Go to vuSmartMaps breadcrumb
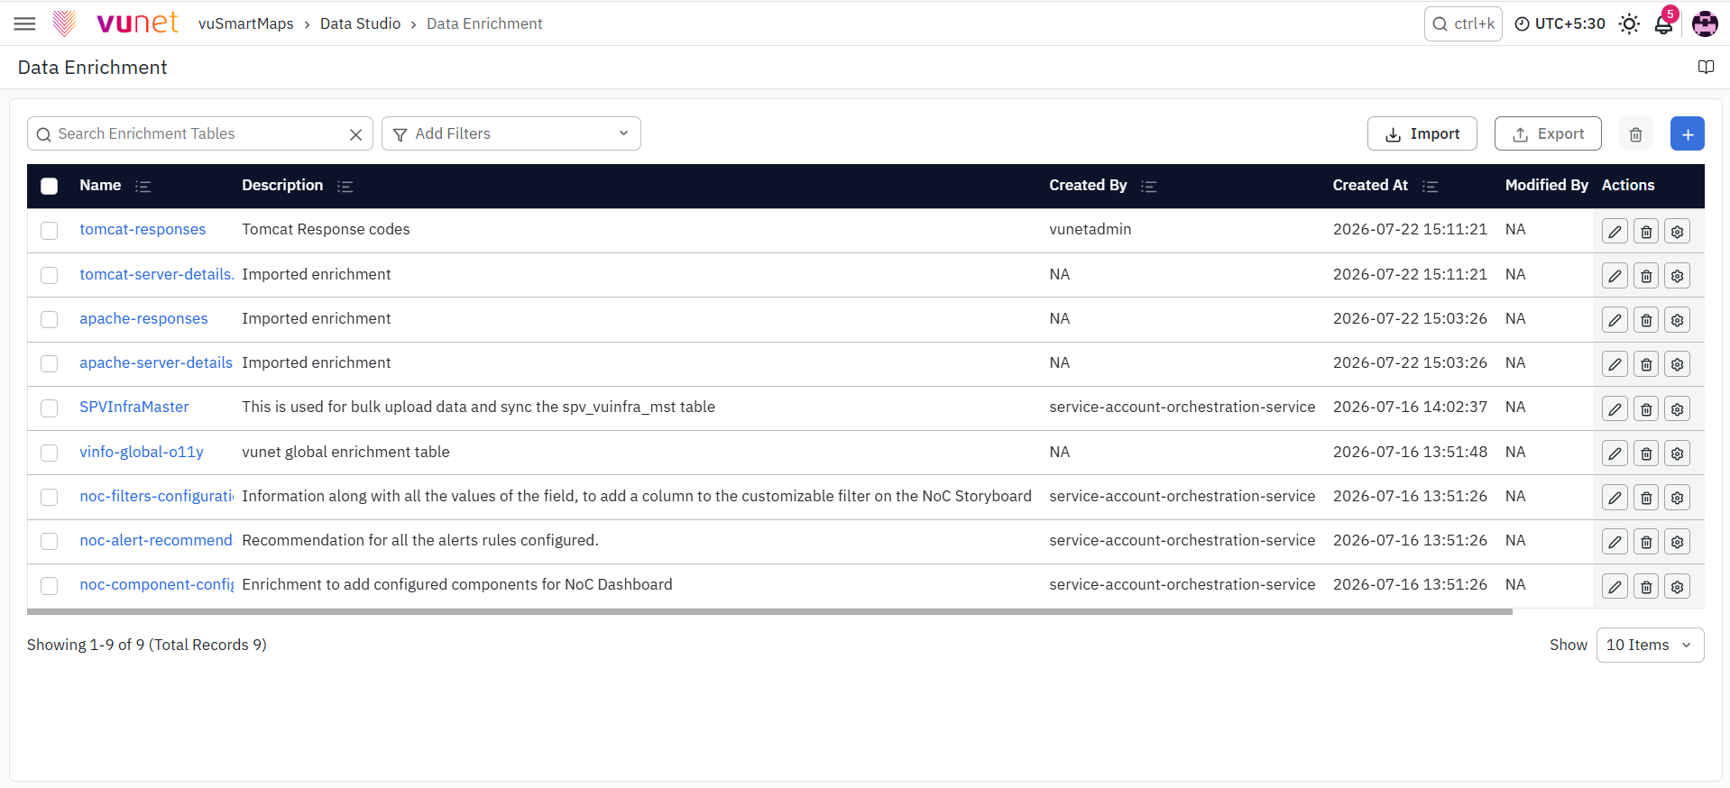Image resolution: width=1730 pixels, height=788 pixels. (246, 23)
